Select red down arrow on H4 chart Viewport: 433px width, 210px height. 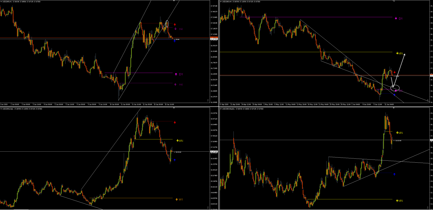394,72
